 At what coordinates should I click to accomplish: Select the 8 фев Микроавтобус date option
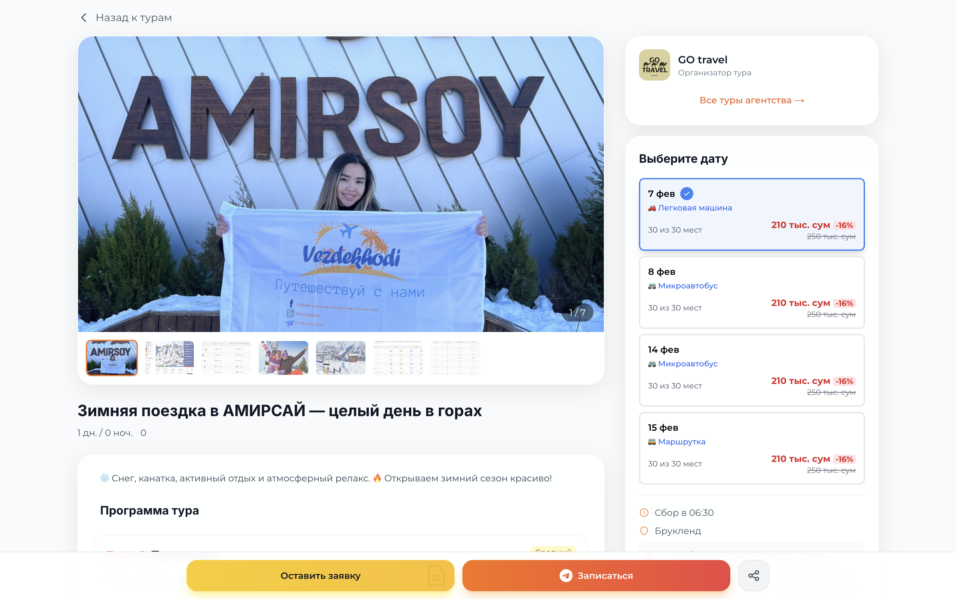tap(751, 292)
